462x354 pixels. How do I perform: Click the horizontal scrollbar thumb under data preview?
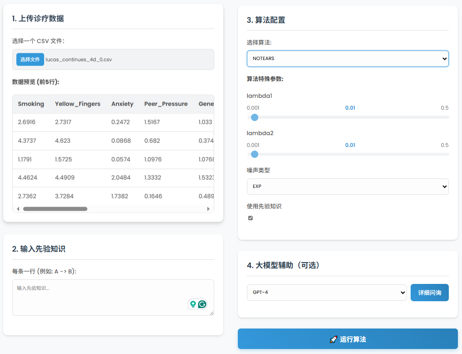coord(55,209)
